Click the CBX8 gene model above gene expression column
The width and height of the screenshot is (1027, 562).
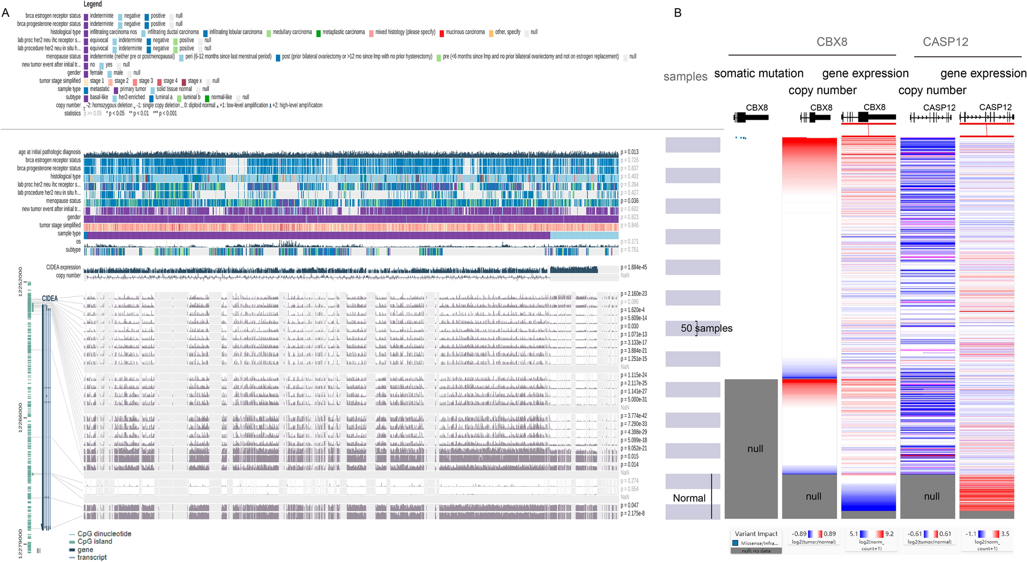click(868, 117)
